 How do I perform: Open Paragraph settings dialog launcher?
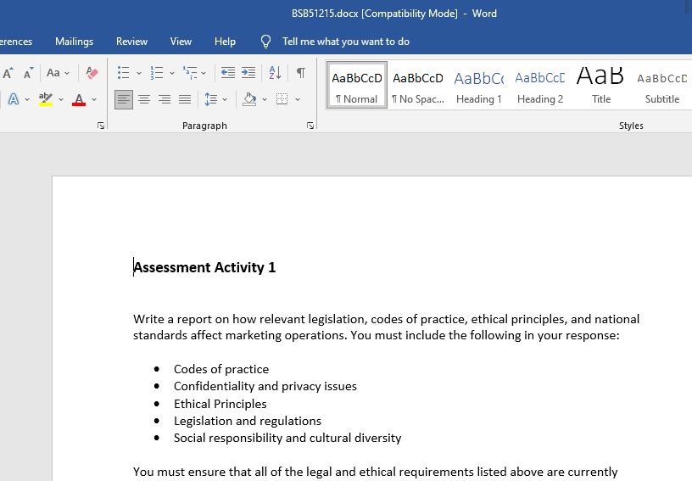(310, 126)
